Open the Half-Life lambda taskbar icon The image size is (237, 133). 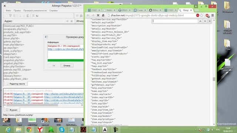(83, 130)
